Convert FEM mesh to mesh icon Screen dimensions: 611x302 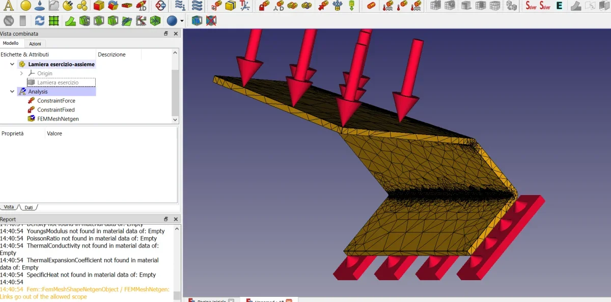(511, 6)
